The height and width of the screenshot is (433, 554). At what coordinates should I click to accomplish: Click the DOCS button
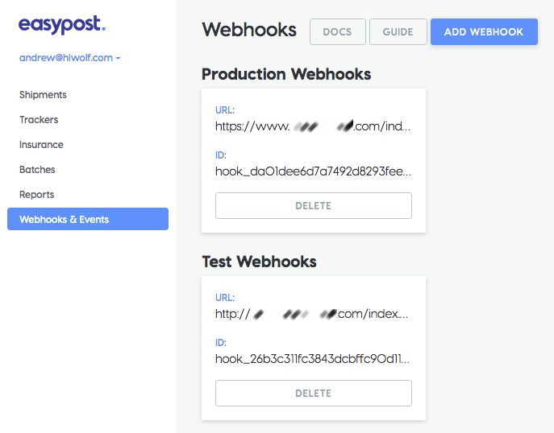click(x=337, y=31)
